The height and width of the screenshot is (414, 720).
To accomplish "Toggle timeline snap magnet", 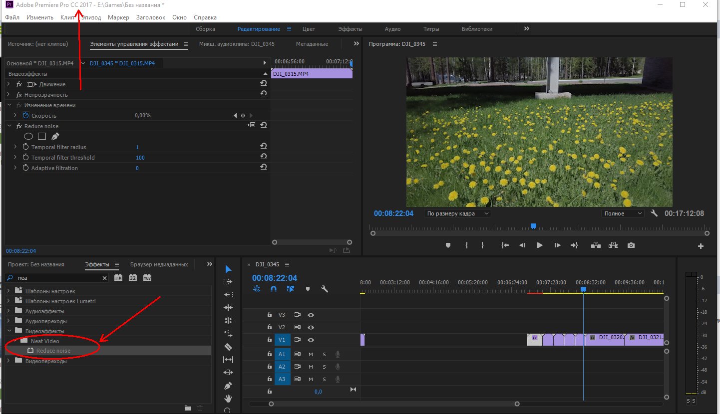I will click(273, 289).
